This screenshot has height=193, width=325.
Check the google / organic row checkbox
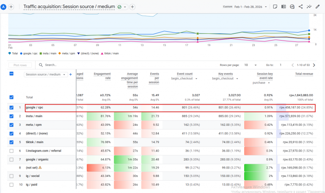11,160
